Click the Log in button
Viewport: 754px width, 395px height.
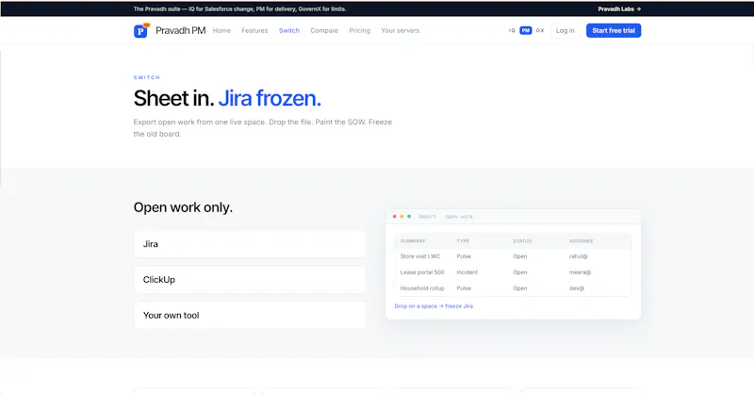[x=565, y=30]
